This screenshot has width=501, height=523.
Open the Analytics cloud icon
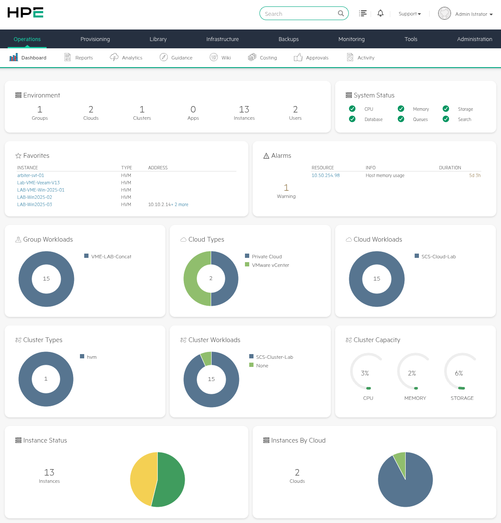click(x=114, y=57)
